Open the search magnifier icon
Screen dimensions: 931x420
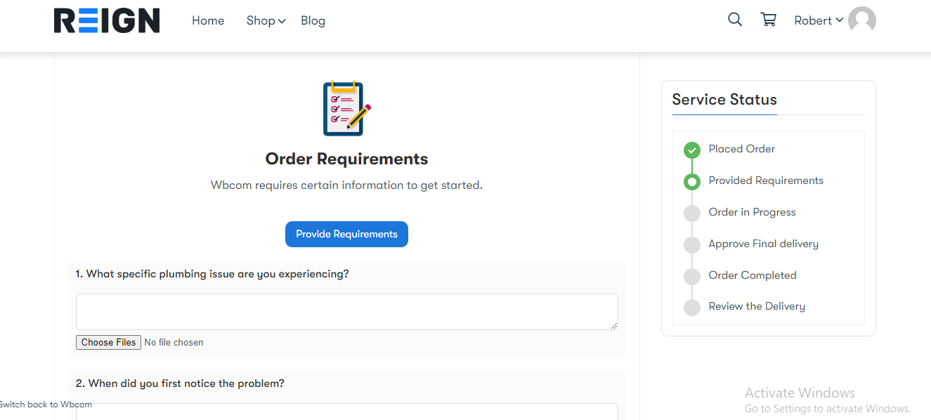tap(735, 20)
